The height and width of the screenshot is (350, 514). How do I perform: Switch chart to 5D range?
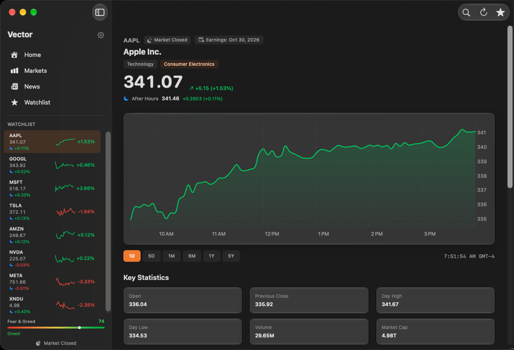pyautogui.click(x=151, y=256)
